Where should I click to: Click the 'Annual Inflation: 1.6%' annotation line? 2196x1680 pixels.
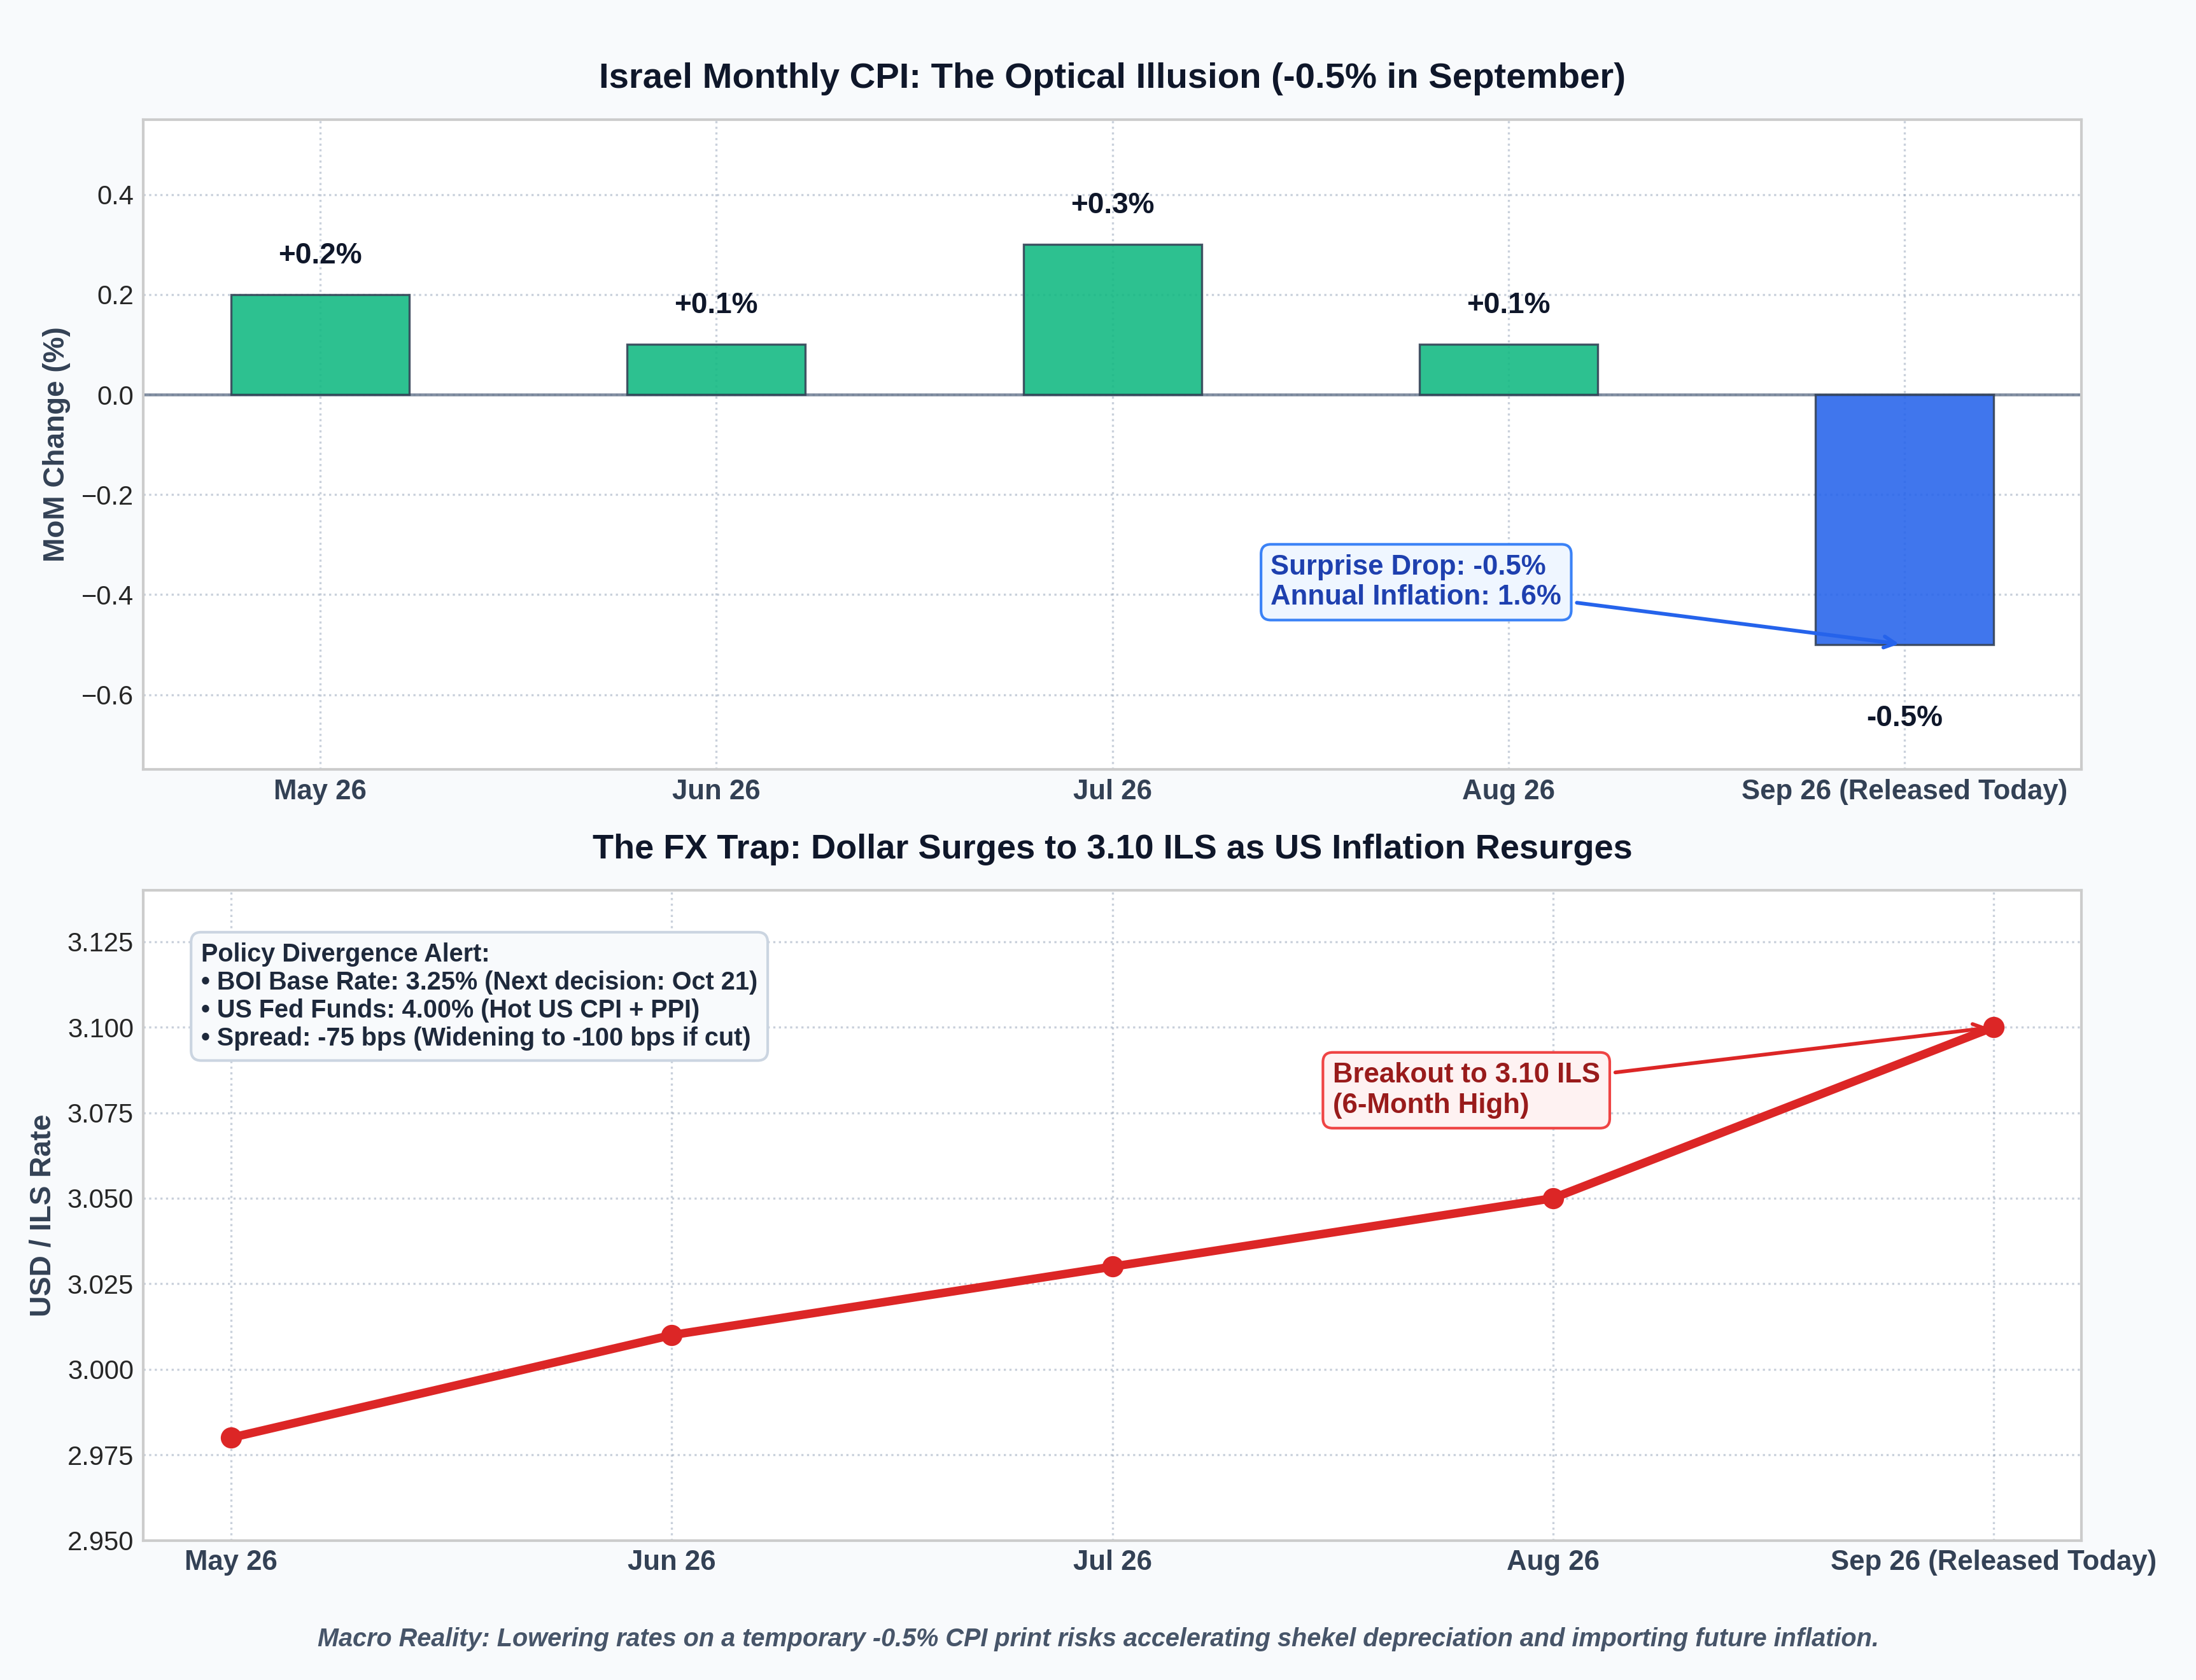1415,596
